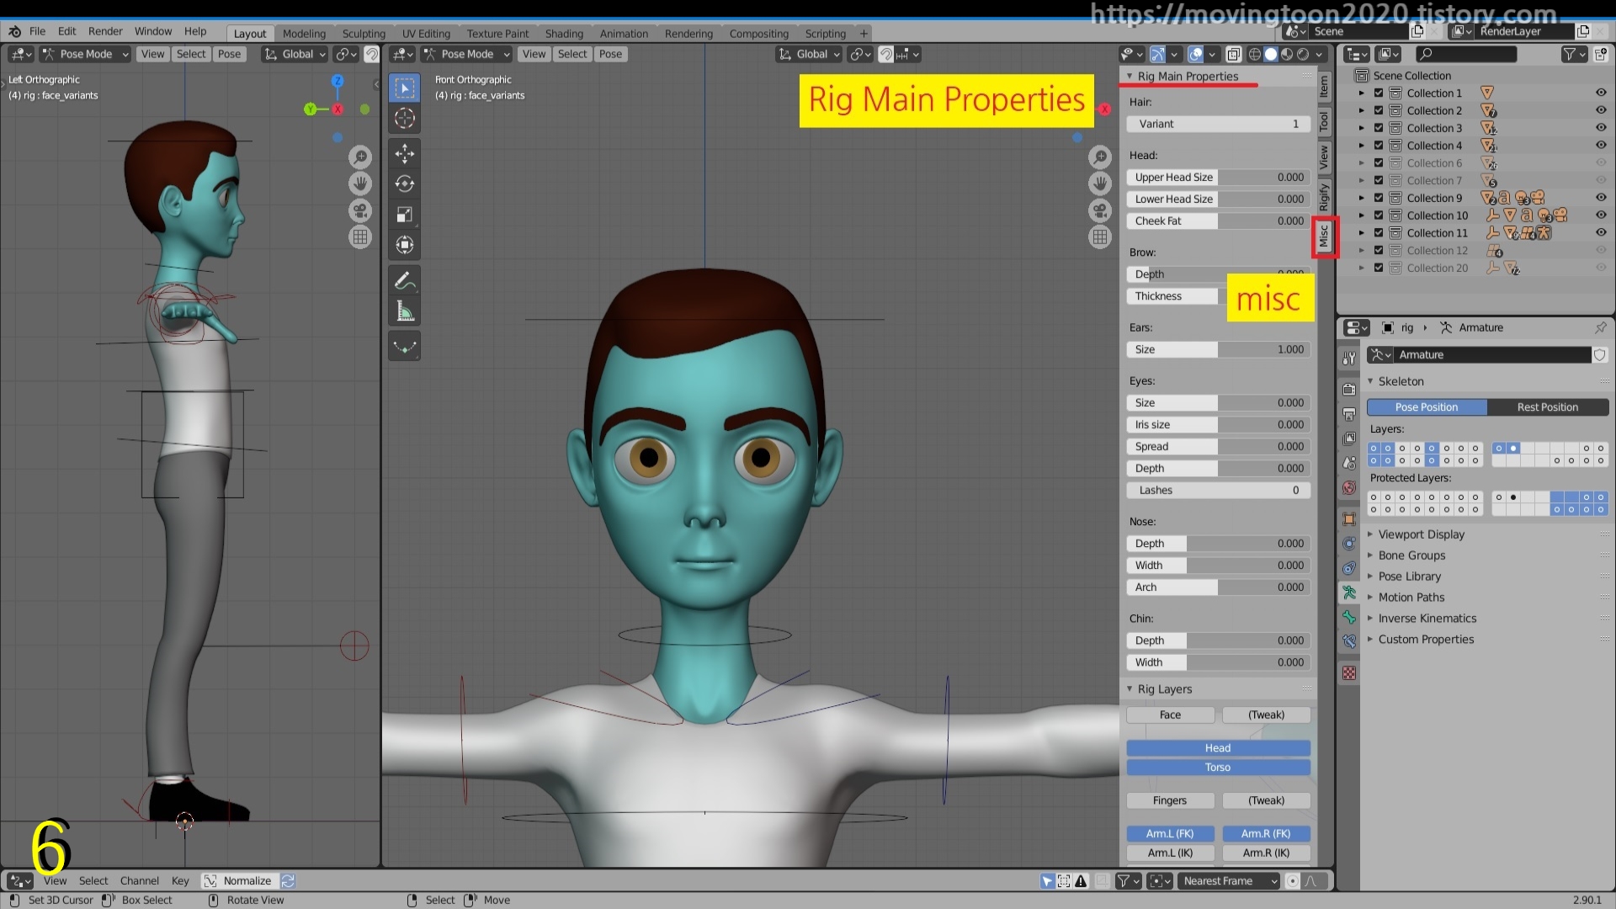Switch to Shading workspace tab
1616x909 pixels.
[x=564, y=34]
